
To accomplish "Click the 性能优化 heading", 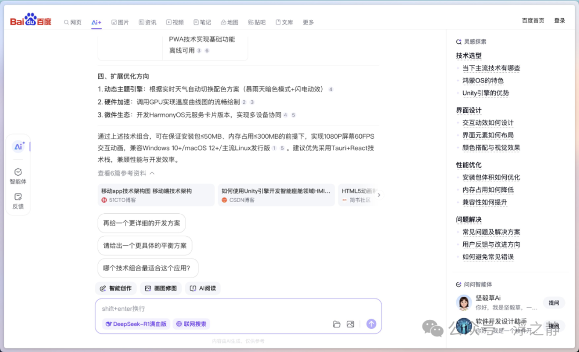I will [469, 164].
